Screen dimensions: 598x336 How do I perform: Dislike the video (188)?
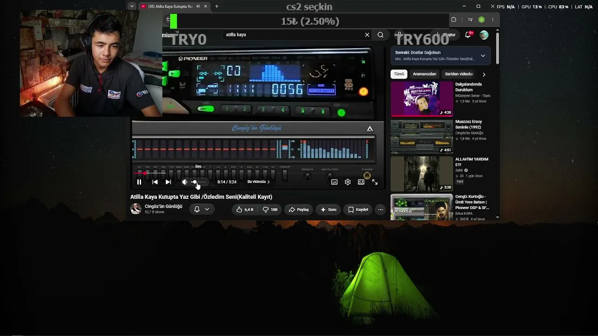coord(270,210)
